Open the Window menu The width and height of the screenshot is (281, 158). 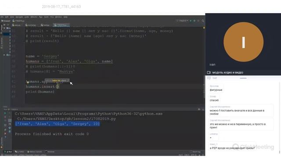[58, 17]
